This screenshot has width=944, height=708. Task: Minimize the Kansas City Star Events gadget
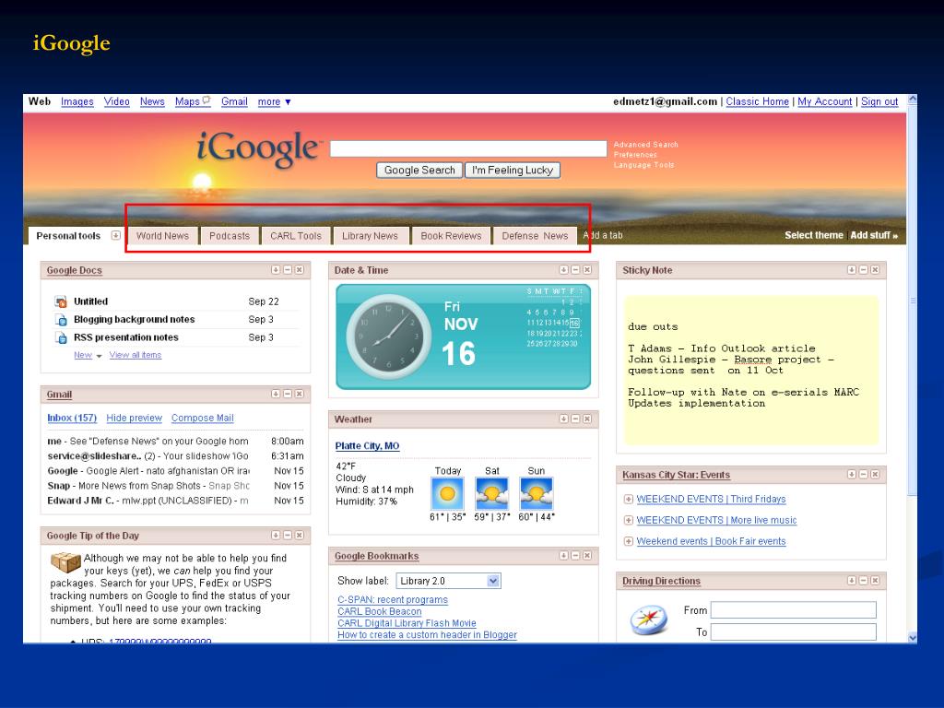coord(863,475)
